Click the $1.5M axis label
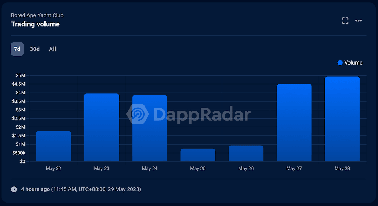Image resolution: width=378 pixels, height=206 pixels. tap(18, 136)
